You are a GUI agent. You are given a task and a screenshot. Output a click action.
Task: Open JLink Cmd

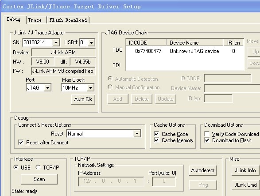pos(245,185)
